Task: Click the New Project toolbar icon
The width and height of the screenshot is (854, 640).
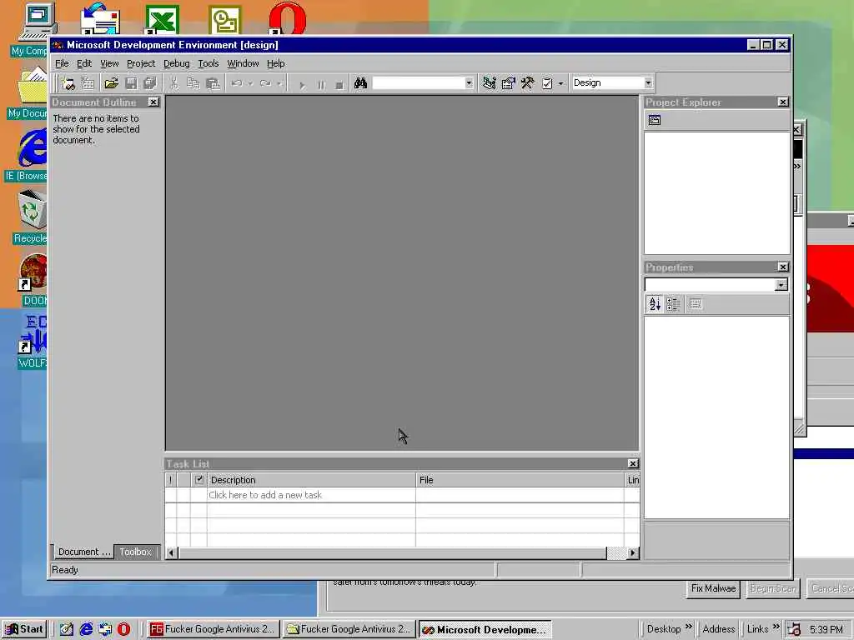Action: pyautogui.click(x=68, y=83)
